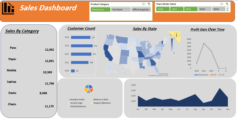
Task: Click the customer pie chart
Action: 89,89
